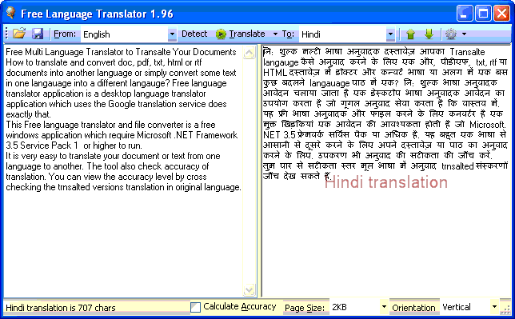Open the Page Size 2KB dropdown
This screenshot has width=515, height=319.
coord(384,307)
